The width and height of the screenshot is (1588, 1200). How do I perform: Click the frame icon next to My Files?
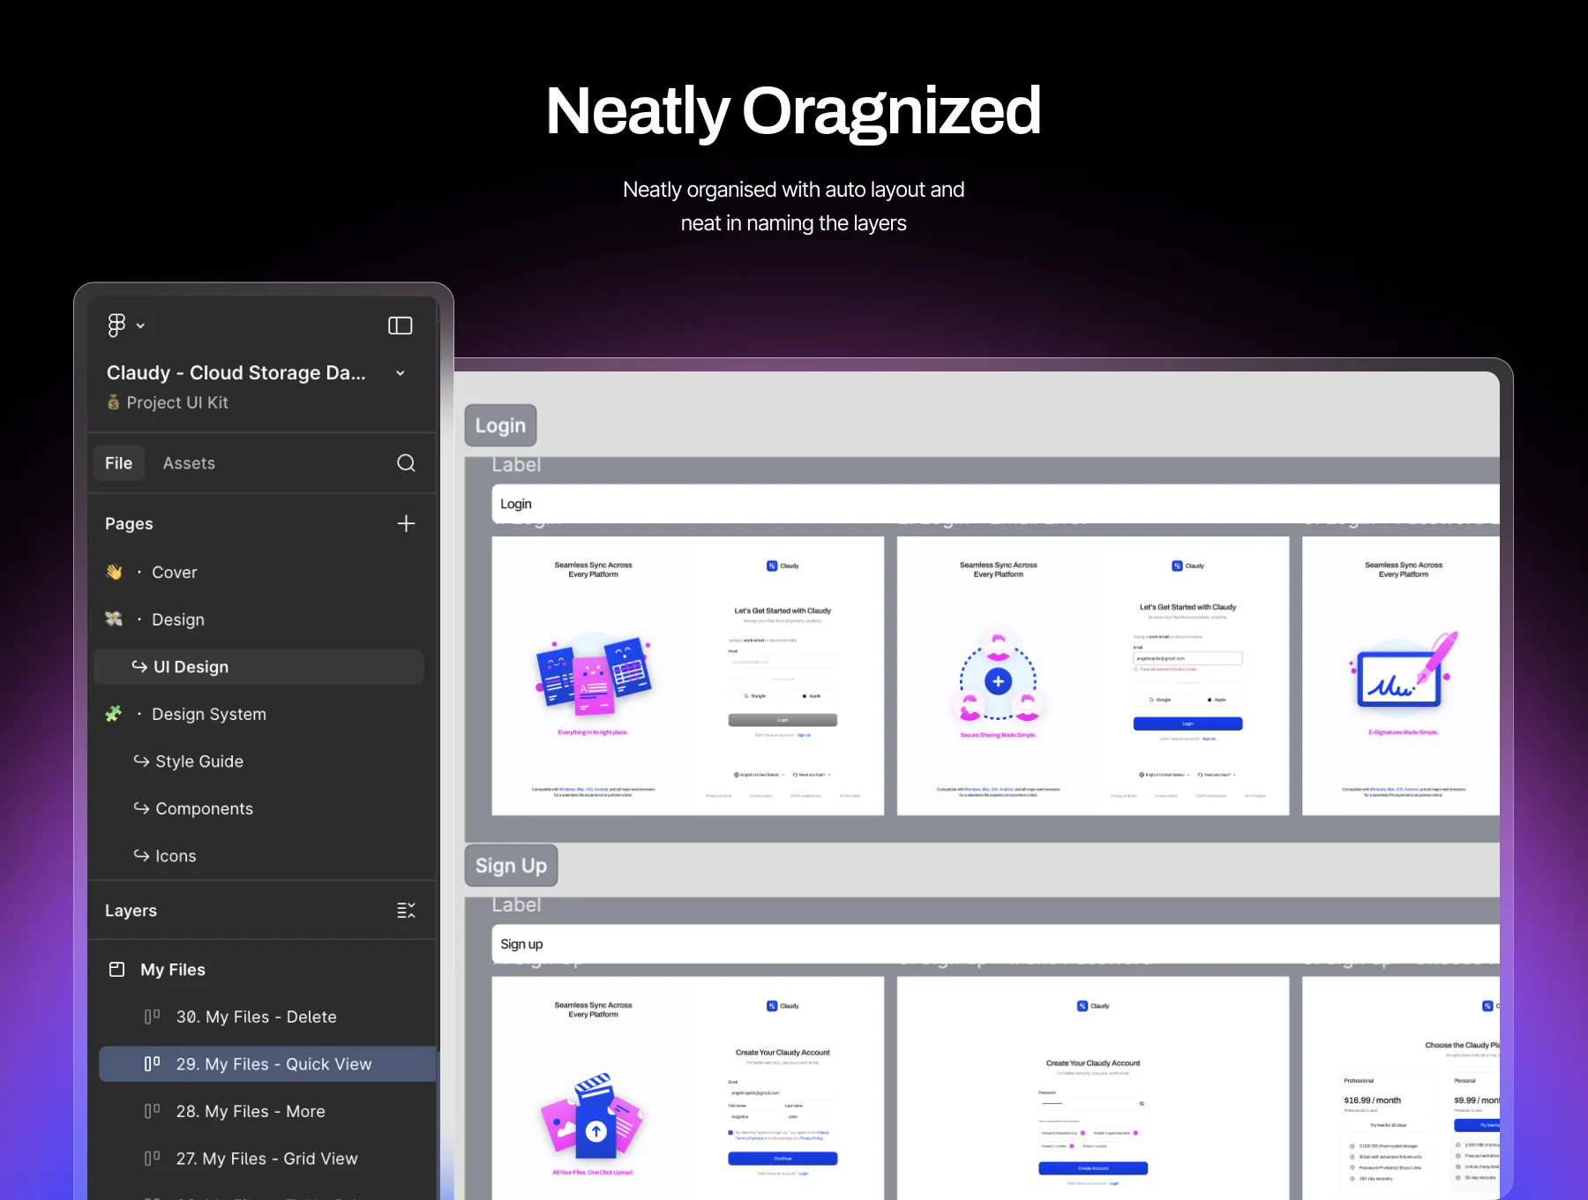[x=116, y=968]
